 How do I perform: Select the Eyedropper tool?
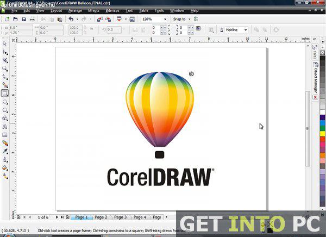tap(5, 151)
